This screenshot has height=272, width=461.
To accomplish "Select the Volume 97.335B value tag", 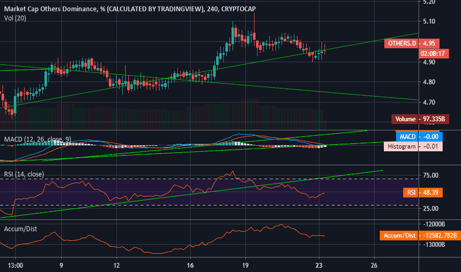I will point(420,119).
